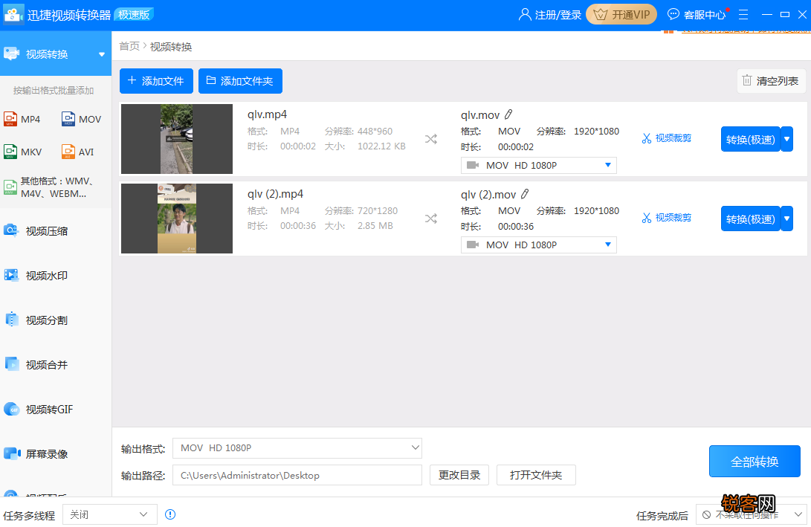Click qlv.mp4 file name
This screenshot has height=527, width=811.
click(267, 114)
